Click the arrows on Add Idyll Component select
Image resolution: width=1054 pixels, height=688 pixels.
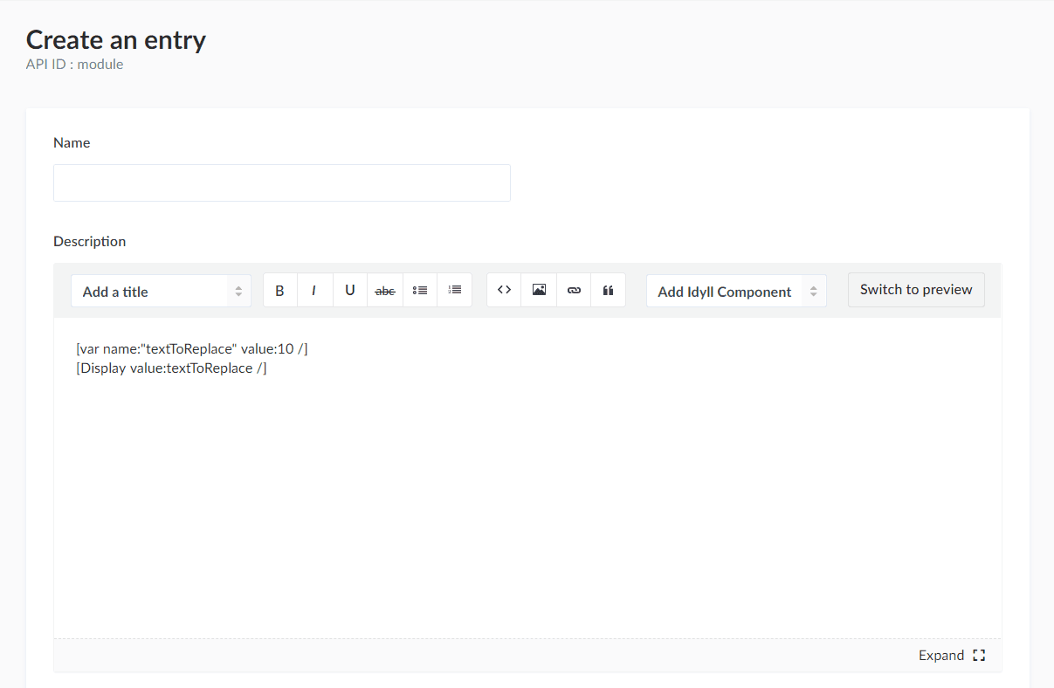pyautogui.click(x=813, y=292)
